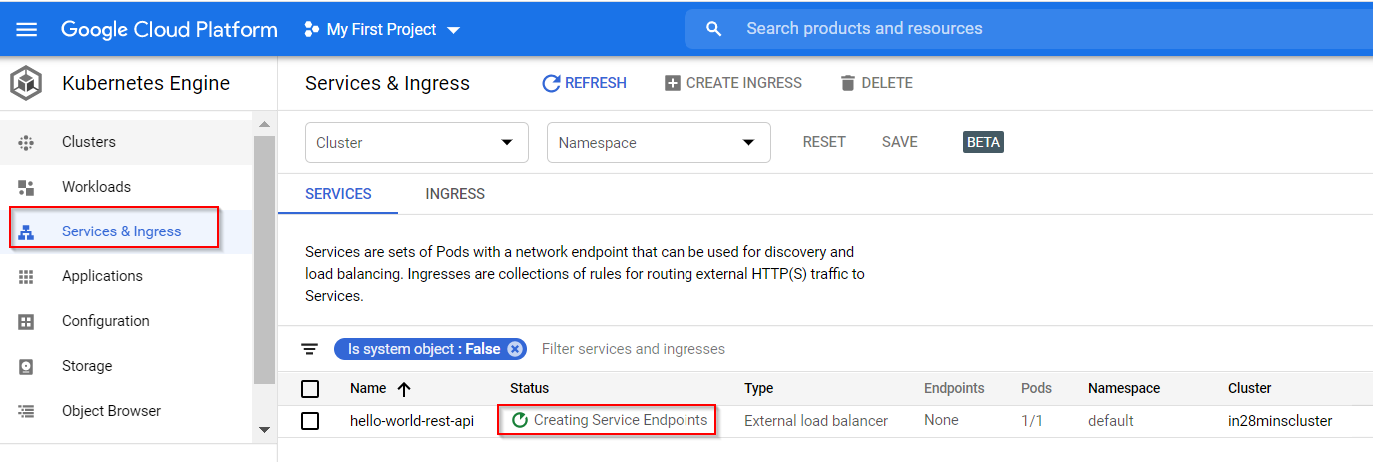Open the hello-world-rest-api service link
This screenshot has height=462, width=1373.
point(412,421)
